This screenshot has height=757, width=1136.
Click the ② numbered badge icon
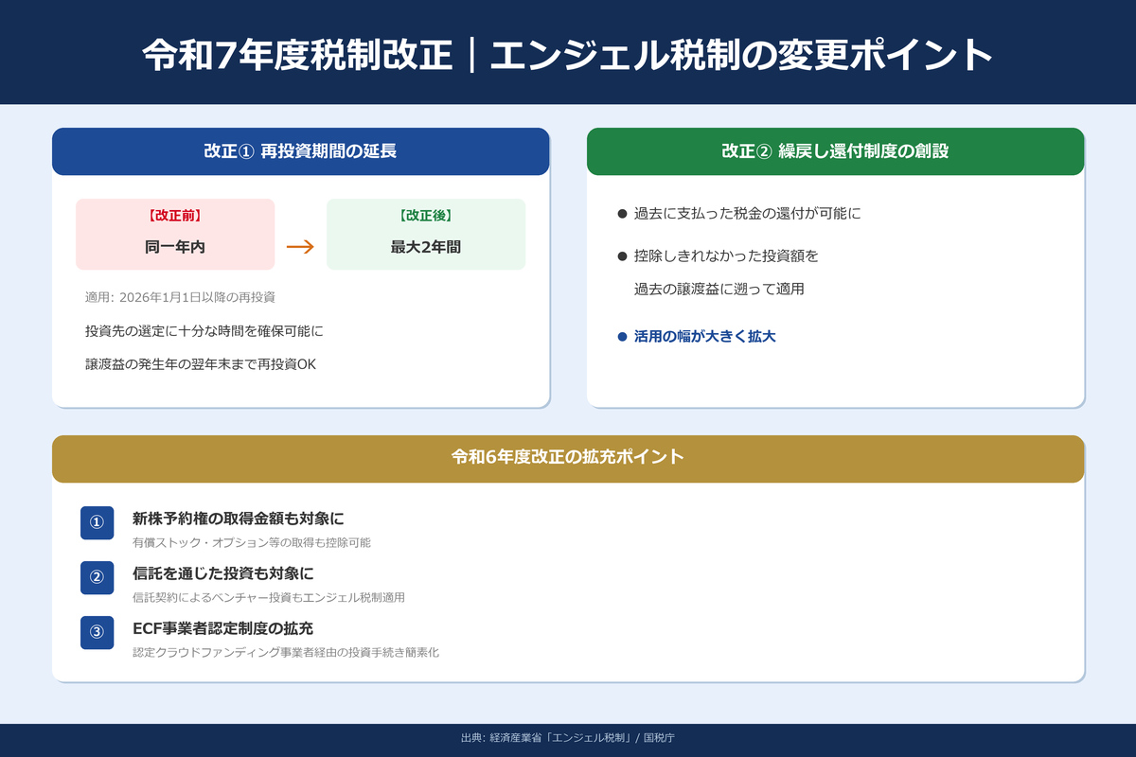[97, 578]
